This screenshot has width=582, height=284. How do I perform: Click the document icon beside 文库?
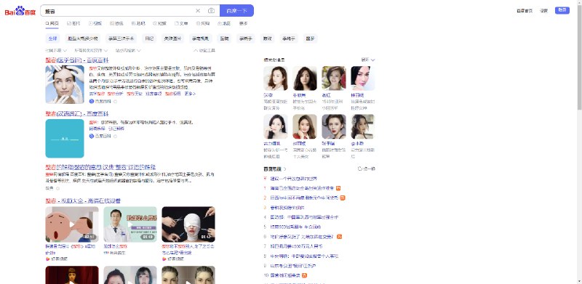click(176, 23)
